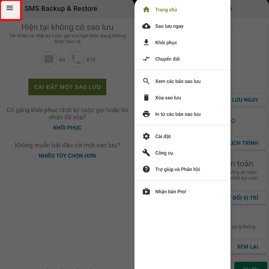
Task: Tap NHIỀU TÙY CHỌN HƠN link
Action: [67, 156]
